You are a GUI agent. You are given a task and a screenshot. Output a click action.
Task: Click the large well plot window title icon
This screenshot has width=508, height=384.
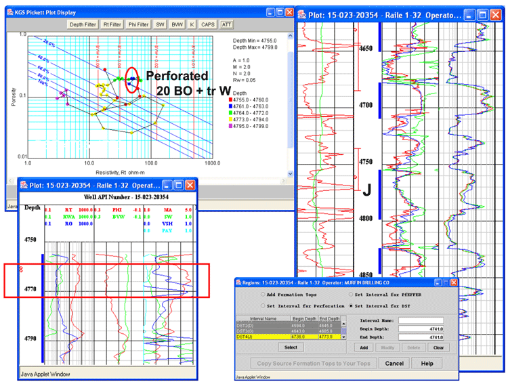tap(301, 15)
